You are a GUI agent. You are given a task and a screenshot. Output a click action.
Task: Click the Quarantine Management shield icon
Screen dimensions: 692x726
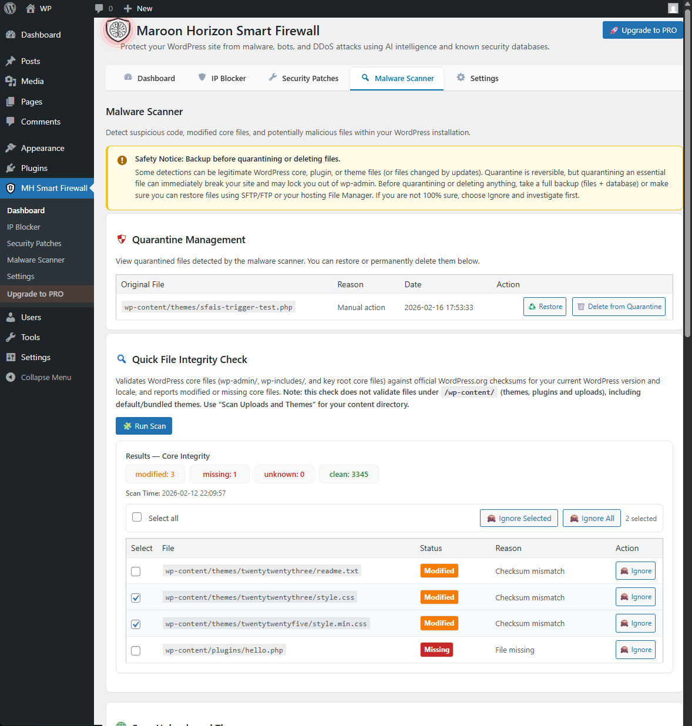click(122, 239)
